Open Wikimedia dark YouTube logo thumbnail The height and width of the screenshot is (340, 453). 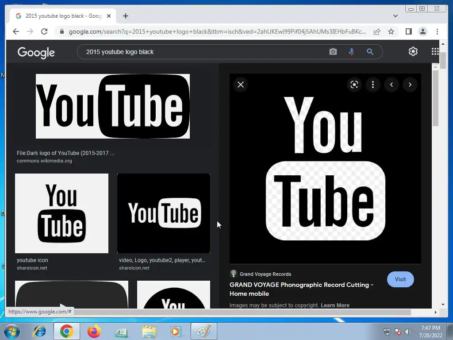pos(113,106)
